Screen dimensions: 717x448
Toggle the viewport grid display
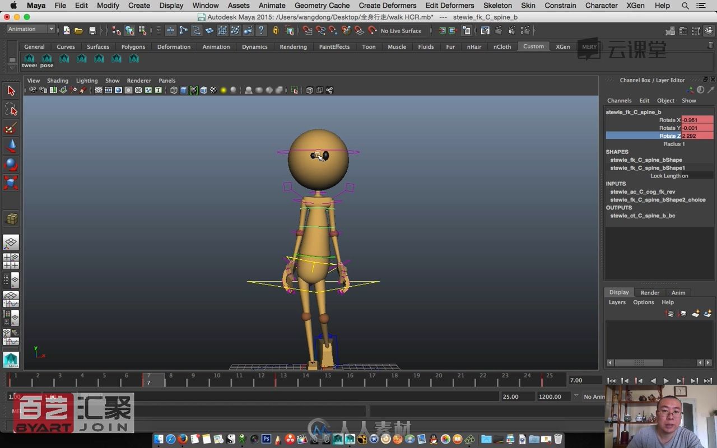[x=98, y=90]
